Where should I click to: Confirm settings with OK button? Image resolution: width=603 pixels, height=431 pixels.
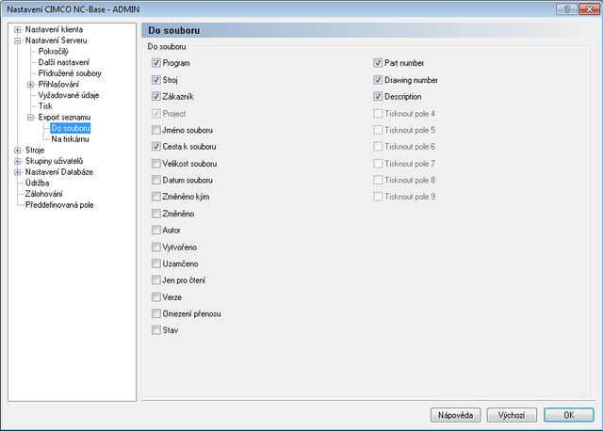569,415
